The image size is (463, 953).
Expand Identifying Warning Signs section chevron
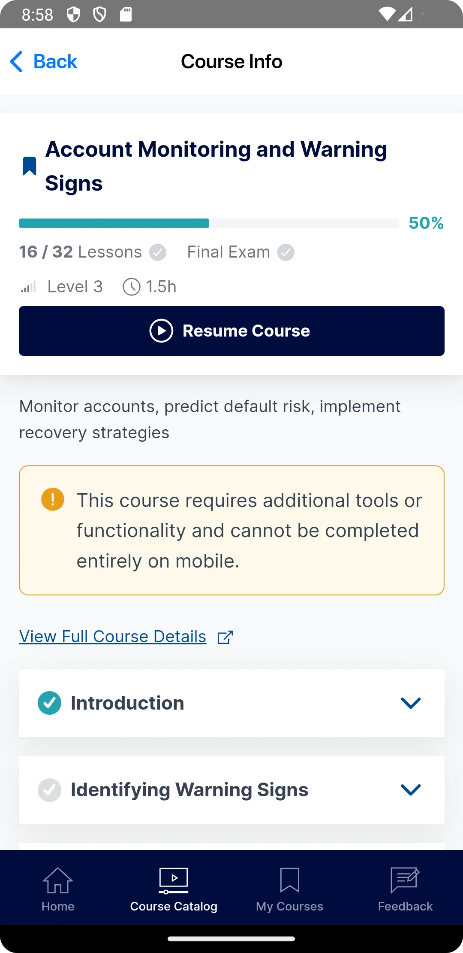(411, 790)
